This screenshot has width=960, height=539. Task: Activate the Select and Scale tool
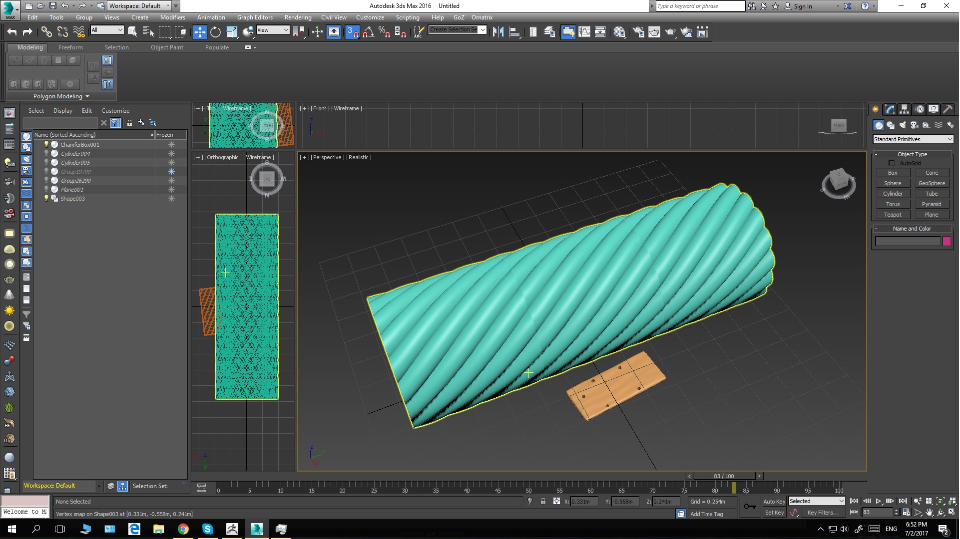click(232, 32)
